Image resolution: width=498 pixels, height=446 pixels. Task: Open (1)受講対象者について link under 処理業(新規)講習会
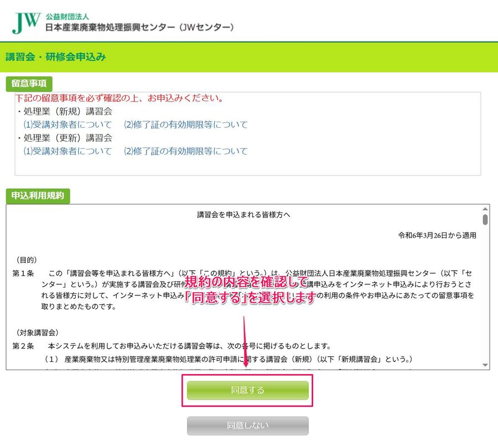(x=68, y=125)
